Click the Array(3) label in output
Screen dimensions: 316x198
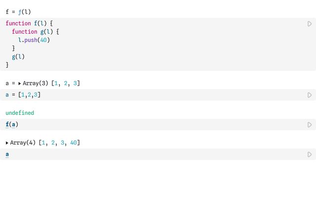pyautogui.click(x=35, y=83)
